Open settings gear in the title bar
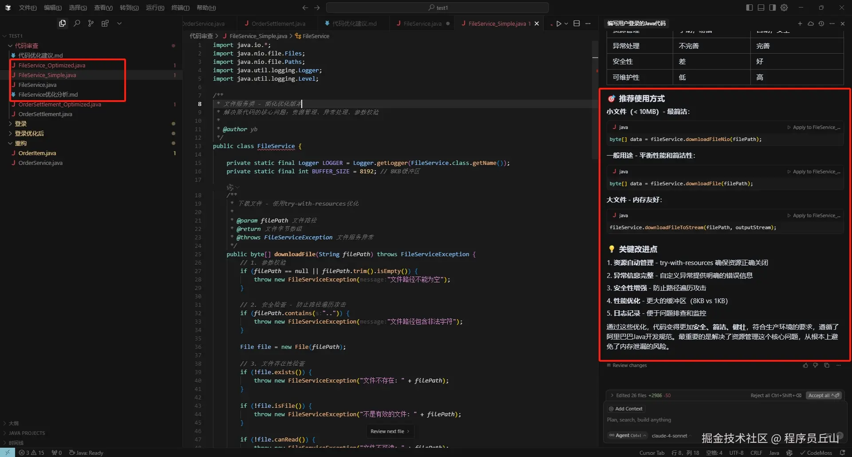This screenshot has width=852, height=457. point(784,8)
